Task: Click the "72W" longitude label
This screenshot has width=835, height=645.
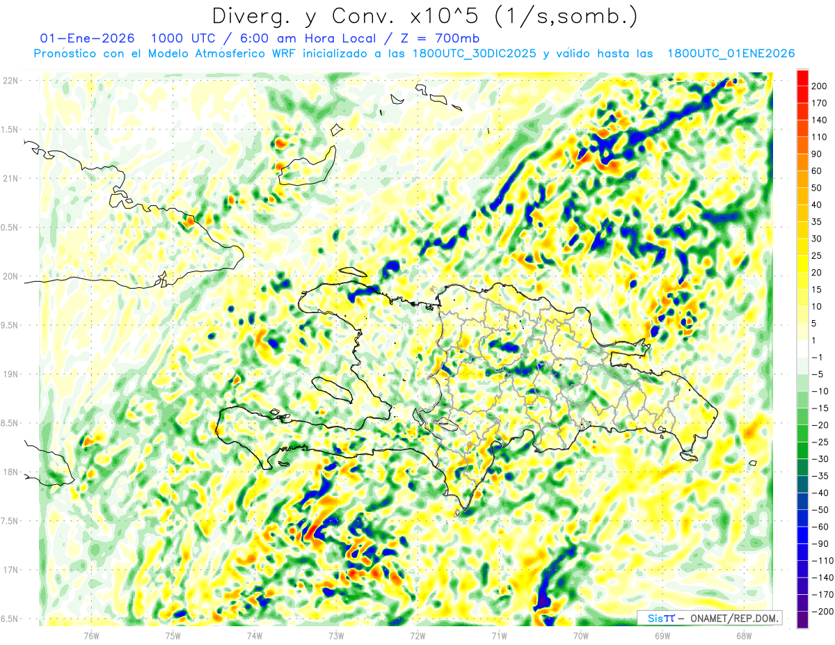Action: [x=417, y=635]
